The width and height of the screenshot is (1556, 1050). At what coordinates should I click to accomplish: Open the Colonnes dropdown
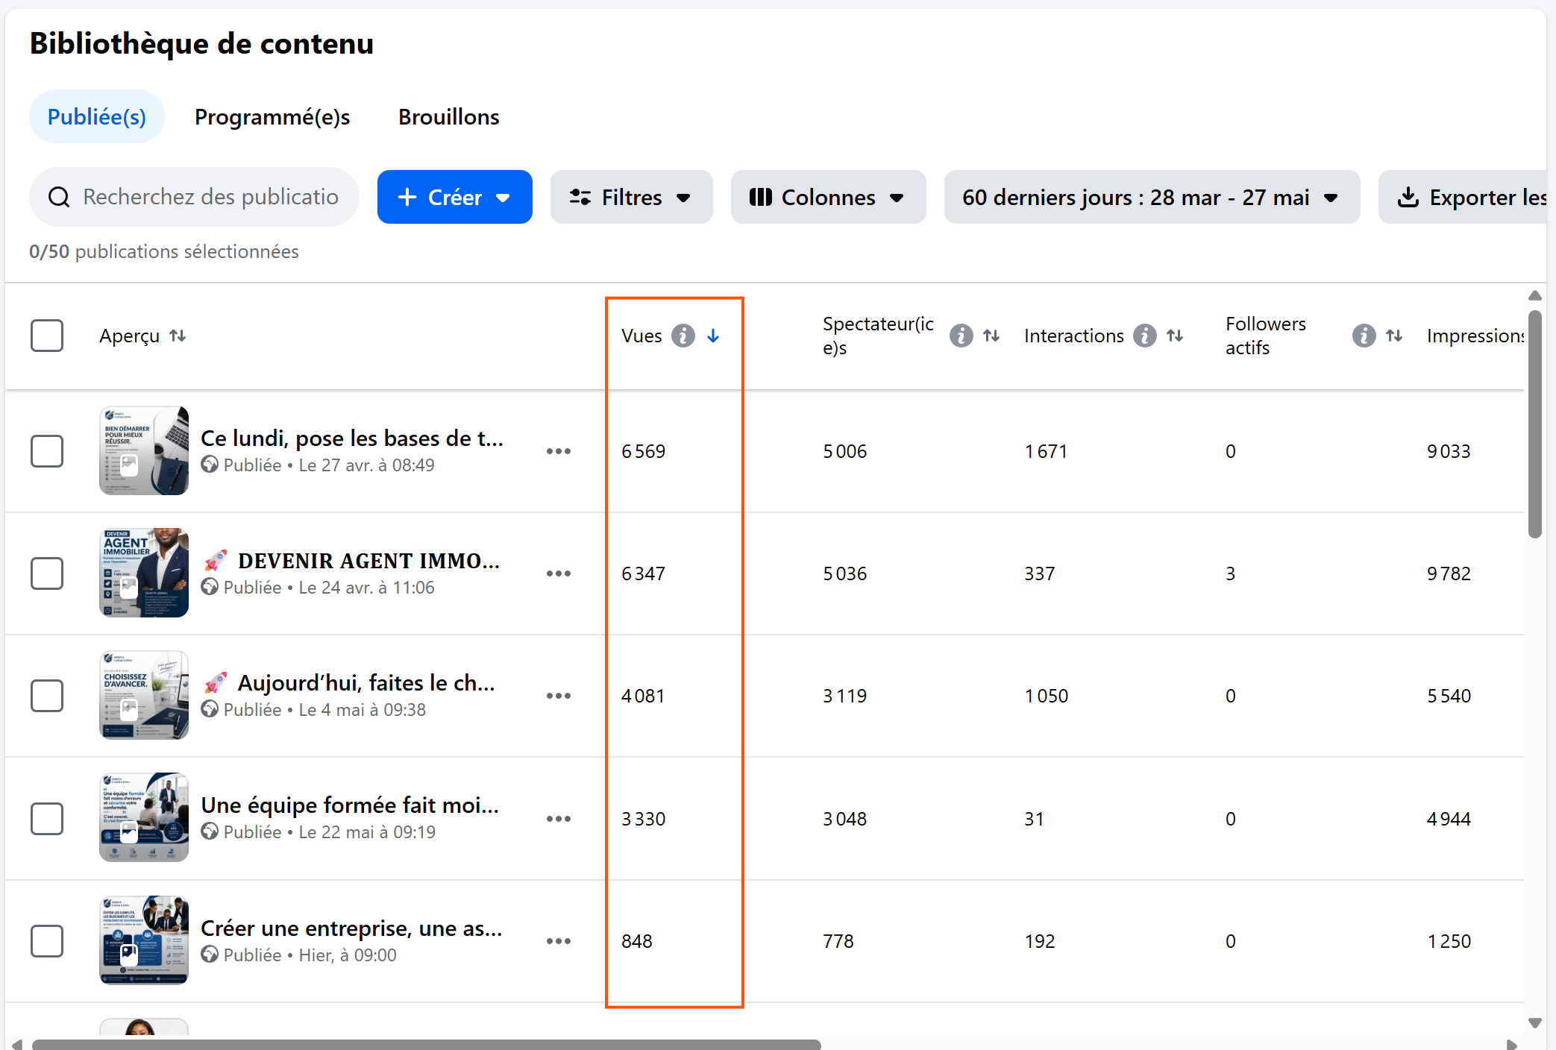click(828, 197)
